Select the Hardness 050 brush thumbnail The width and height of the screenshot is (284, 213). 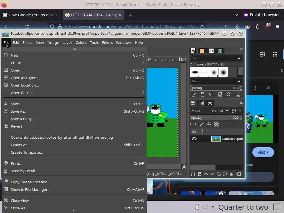223,72
